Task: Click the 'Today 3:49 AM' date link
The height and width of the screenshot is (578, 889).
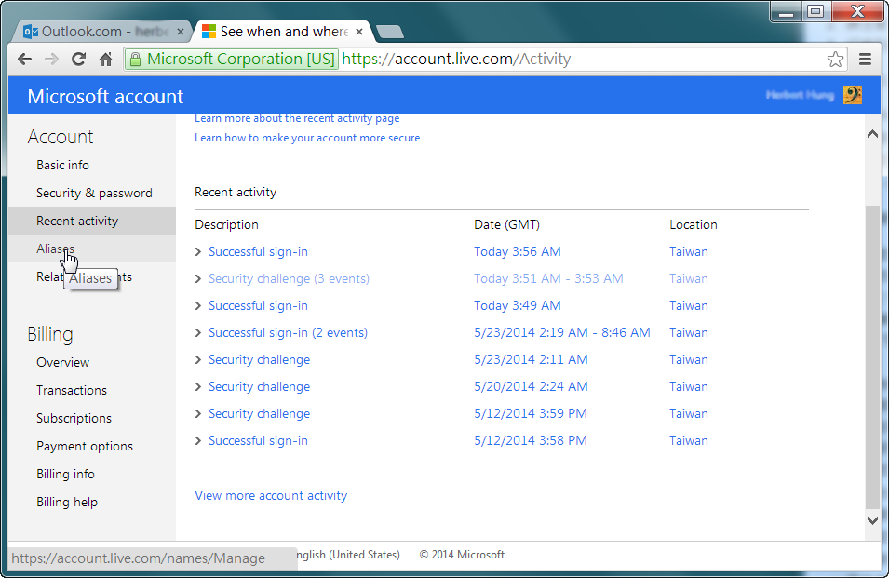Action: click(517, 306)
